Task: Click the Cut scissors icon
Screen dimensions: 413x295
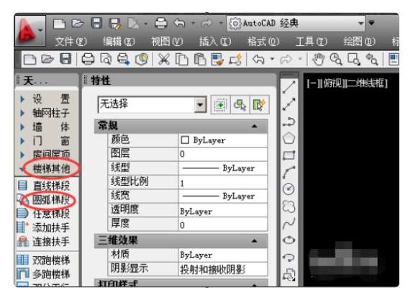Action: pyautogui.click(x=164, y=59)
